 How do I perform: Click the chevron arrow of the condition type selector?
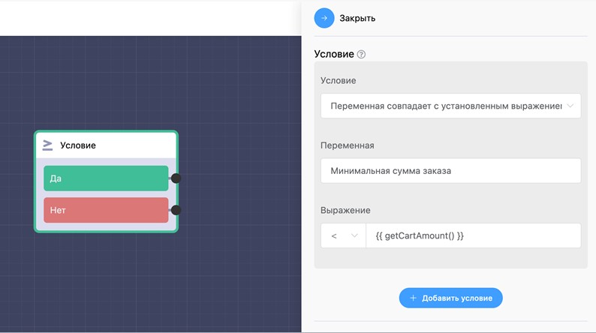pyautogui.click(x=571, y=106)
